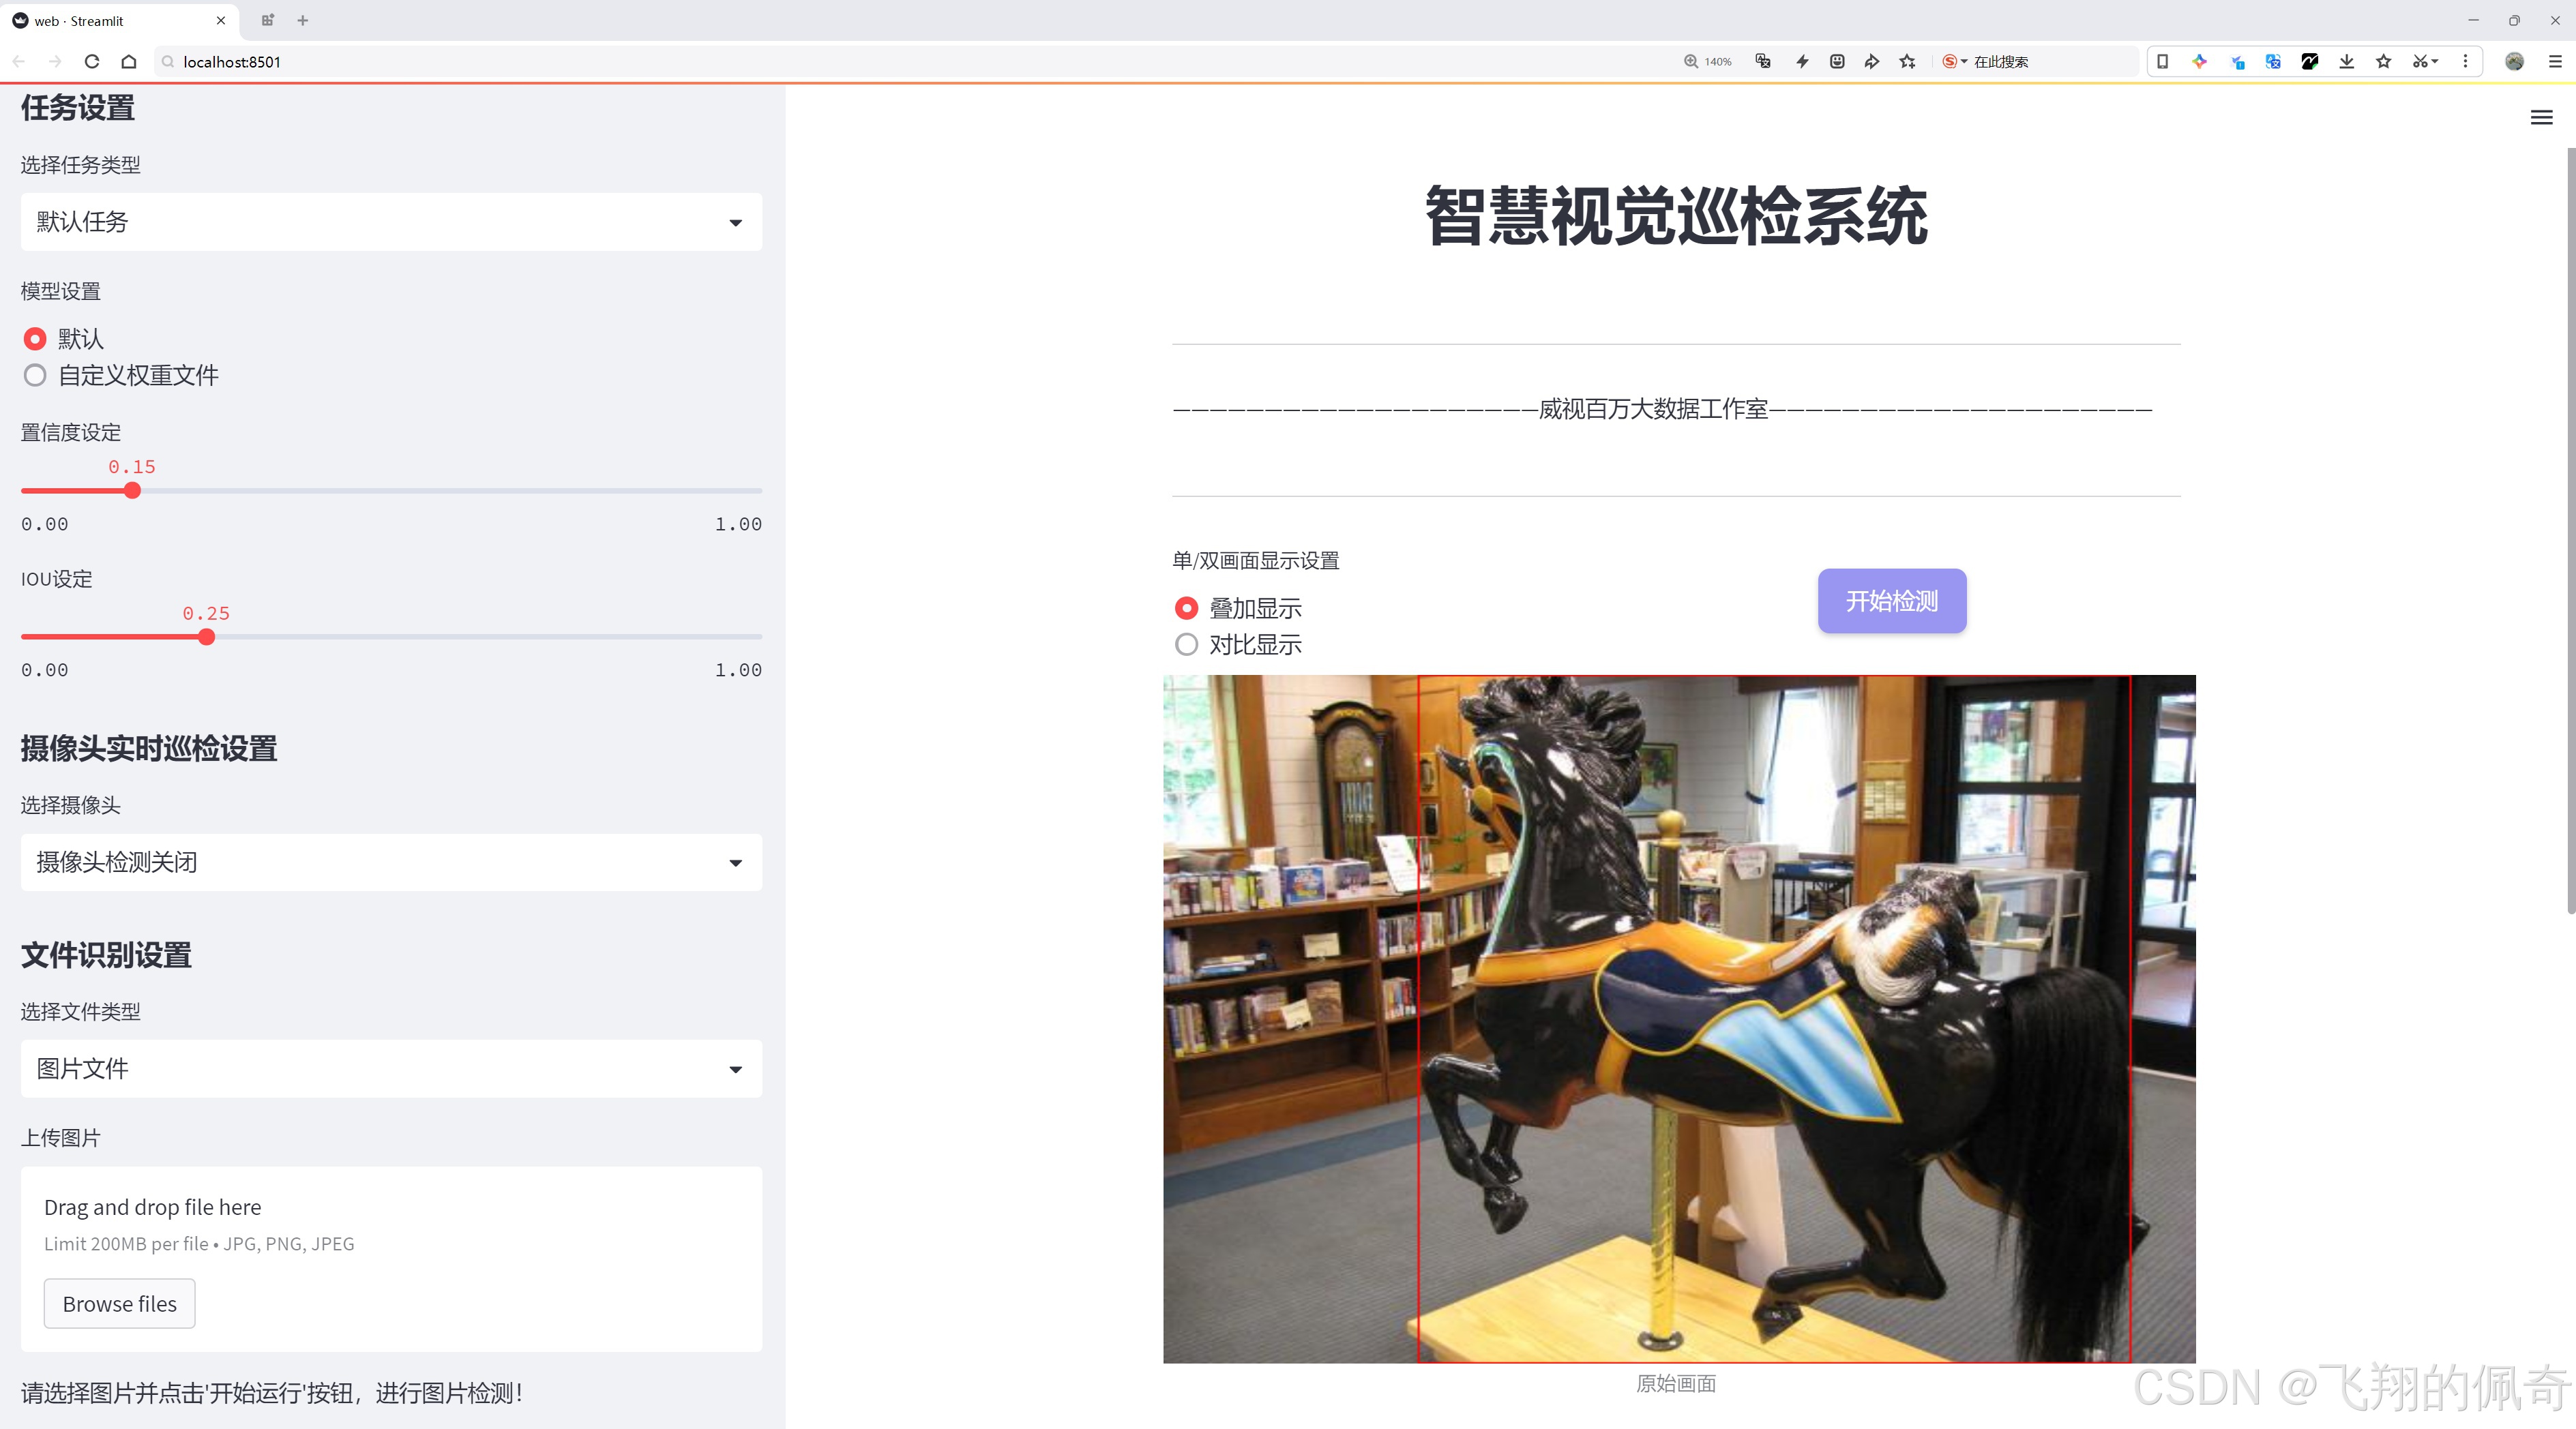
Task: Open the browser home page
Action: point(129,61)
